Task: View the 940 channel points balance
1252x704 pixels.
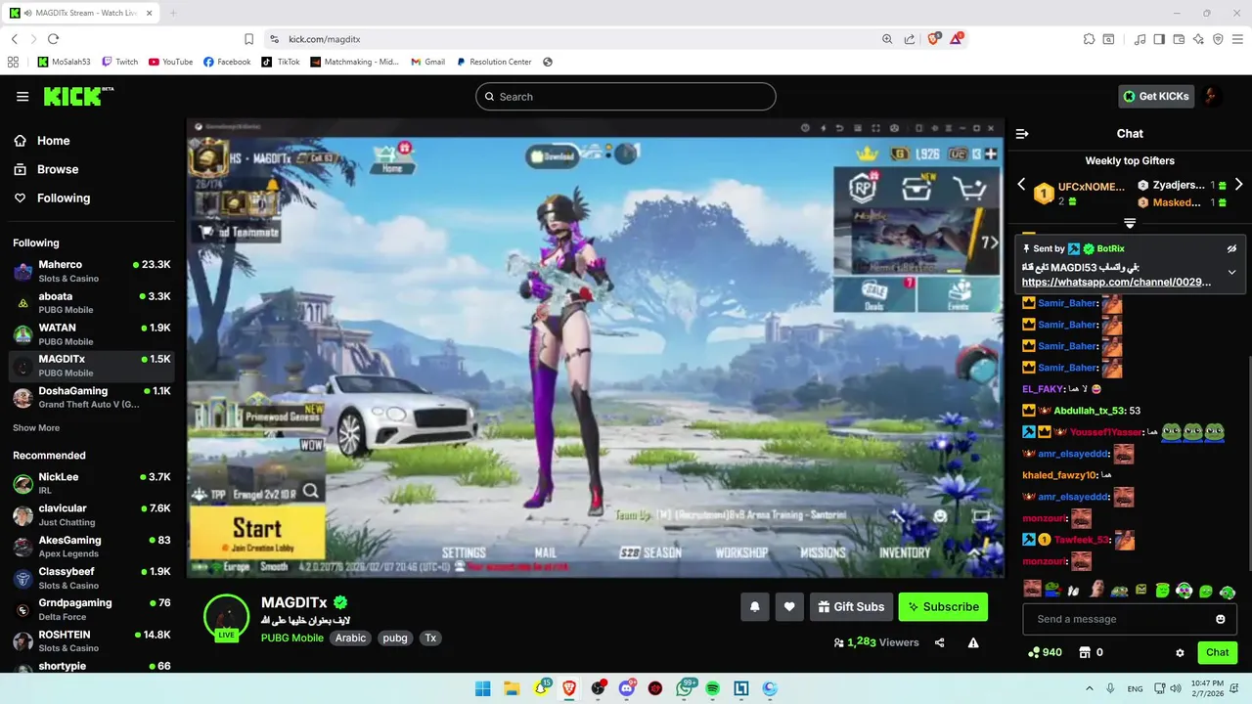Action: [1045, 652]
